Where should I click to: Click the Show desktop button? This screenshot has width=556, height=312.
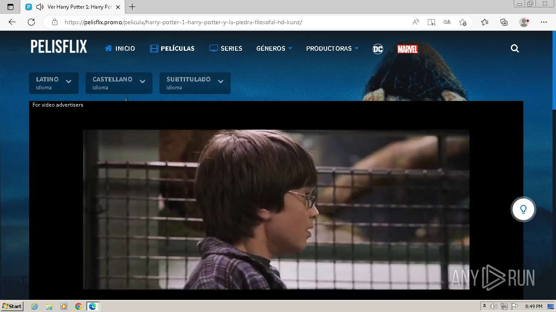551,306
